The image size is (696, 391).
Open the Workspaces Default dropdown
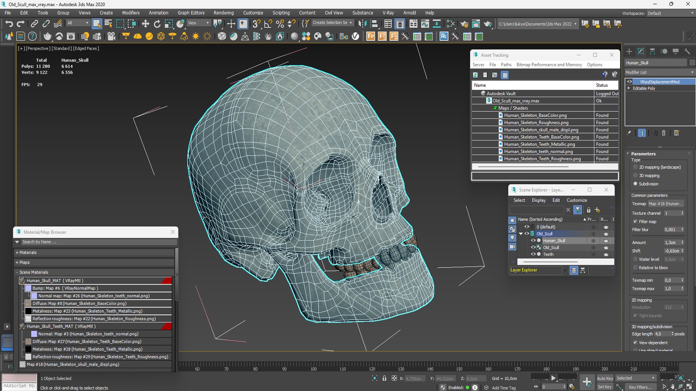click(670, 13)
